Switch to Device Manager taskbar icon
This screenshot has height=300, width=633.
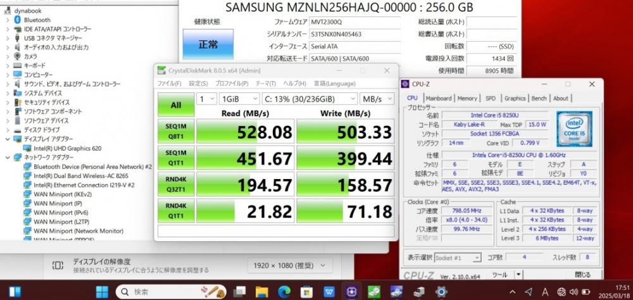pyautogui.click(x=419, y=292)
